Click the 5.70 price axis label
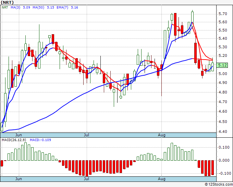Viewport: 233px width, 187px height. [223, 14]
